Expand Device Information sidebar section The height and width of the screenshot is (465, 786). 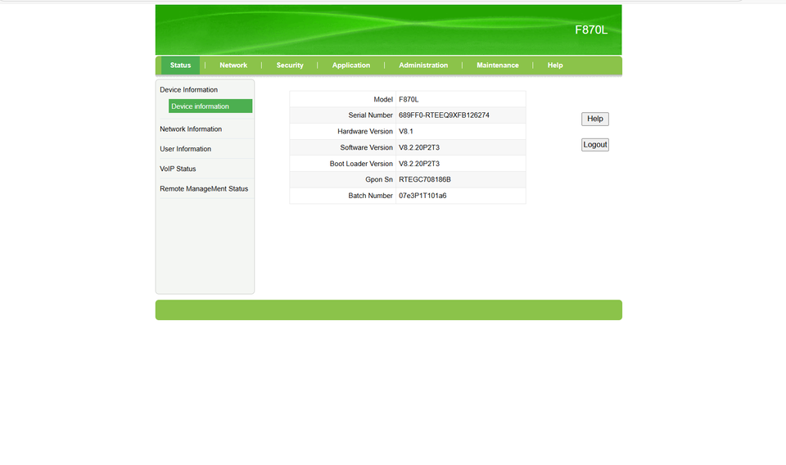[188, 90]
